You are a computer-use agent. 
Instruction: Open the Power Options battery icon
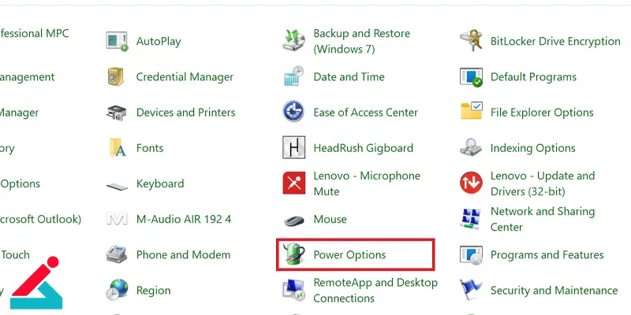293,254
